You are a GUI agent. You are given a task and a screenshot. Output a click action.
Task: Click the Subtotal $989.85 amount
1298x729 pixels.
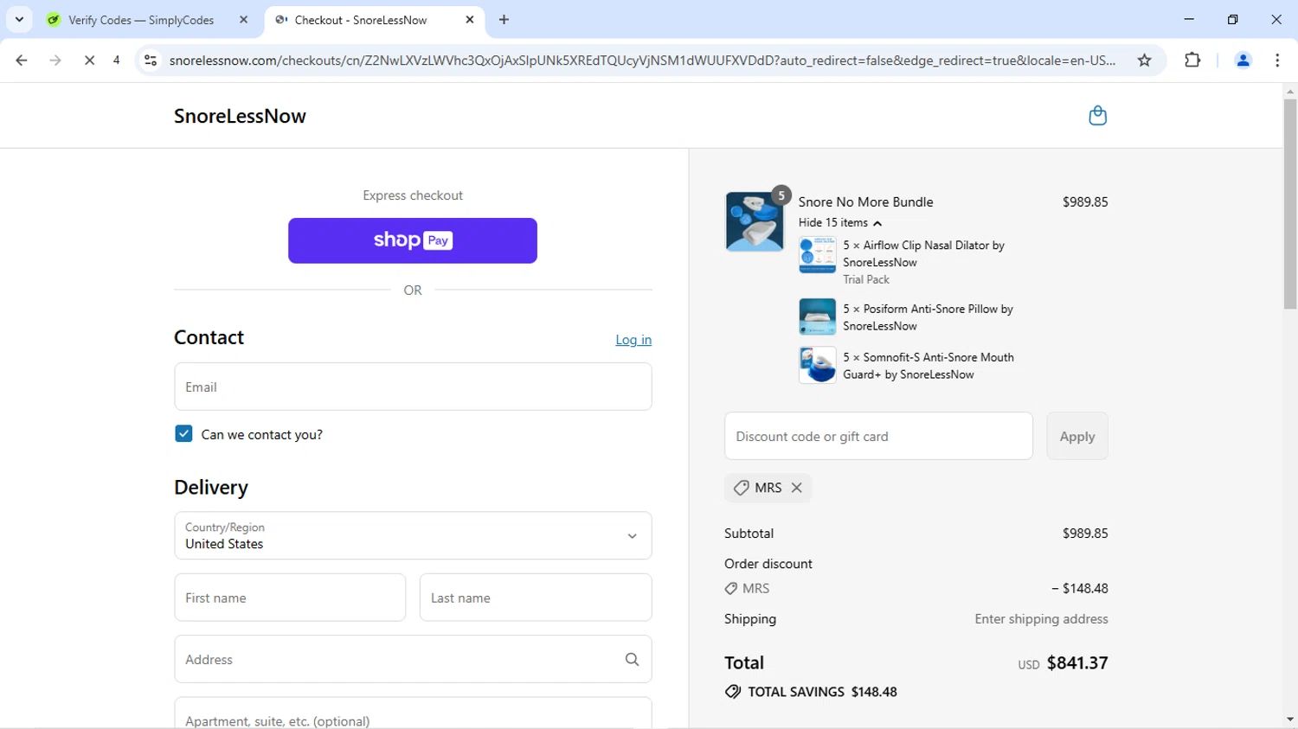pyautogui.click(x=1085, y=534)
